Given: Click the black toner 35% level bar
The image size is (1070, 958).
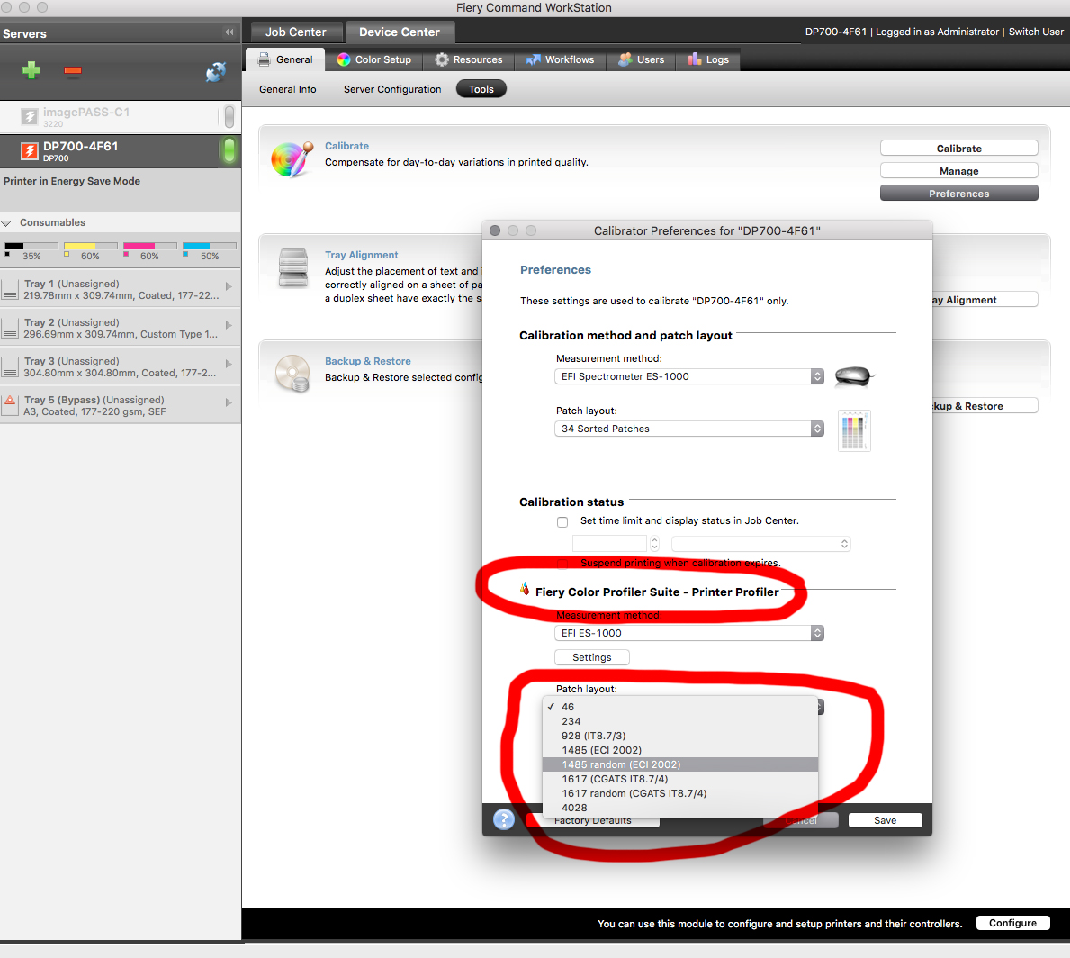Looking at the screenshot, I should 31,246.
